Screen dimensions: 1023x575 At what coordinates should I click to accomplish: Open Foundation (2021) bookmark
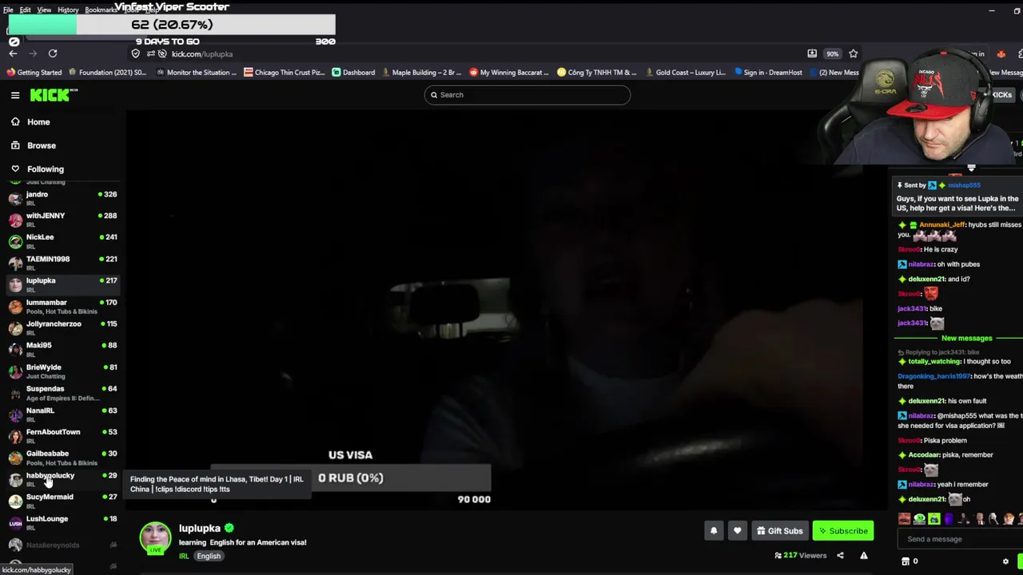107,73
